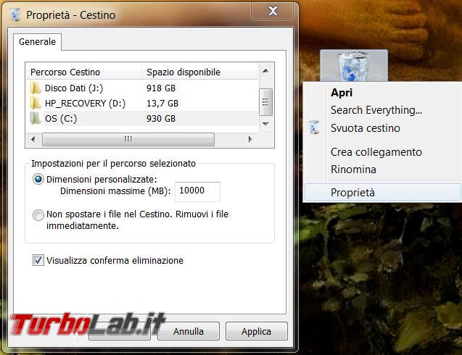The height and width of the screenshot is (355, 462).
Task: Click the vertical scrollbar thumb in the drive list
Action: click(x=265, y=102)
